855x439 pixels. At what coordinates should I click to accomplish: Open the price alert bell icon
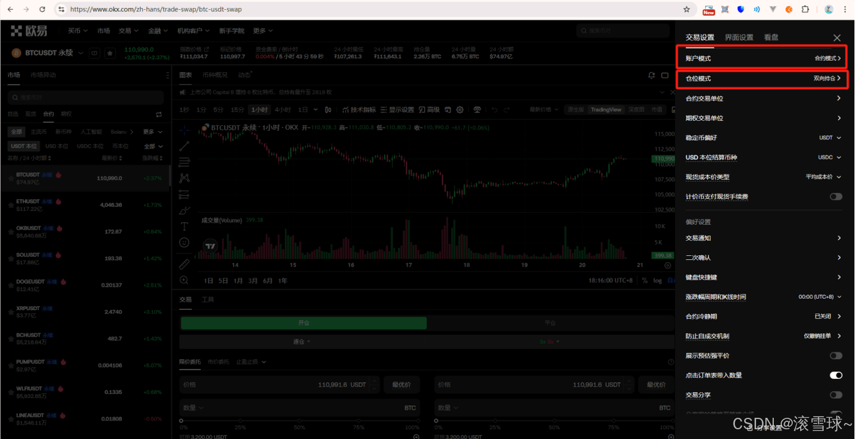click(651, 75)
